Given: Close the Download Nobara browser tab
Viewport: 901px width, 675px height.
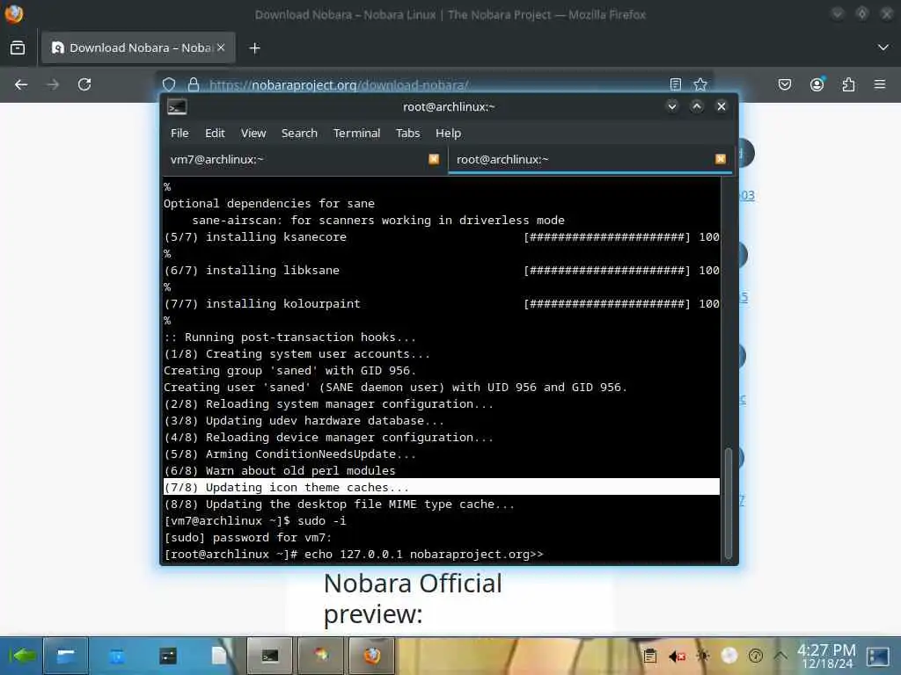Looking at the screenshot, I should [221, 47].
